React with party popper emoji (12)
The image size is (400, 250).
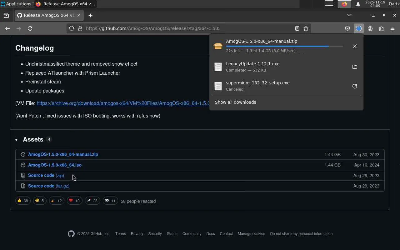(57, 201)
